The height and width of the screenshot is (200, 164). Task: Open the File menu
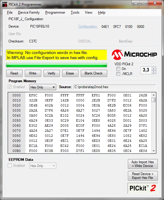click(10, 12)
